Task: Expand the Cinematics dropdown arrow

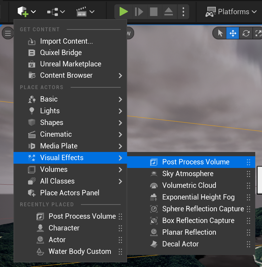Action: (92, 12)
